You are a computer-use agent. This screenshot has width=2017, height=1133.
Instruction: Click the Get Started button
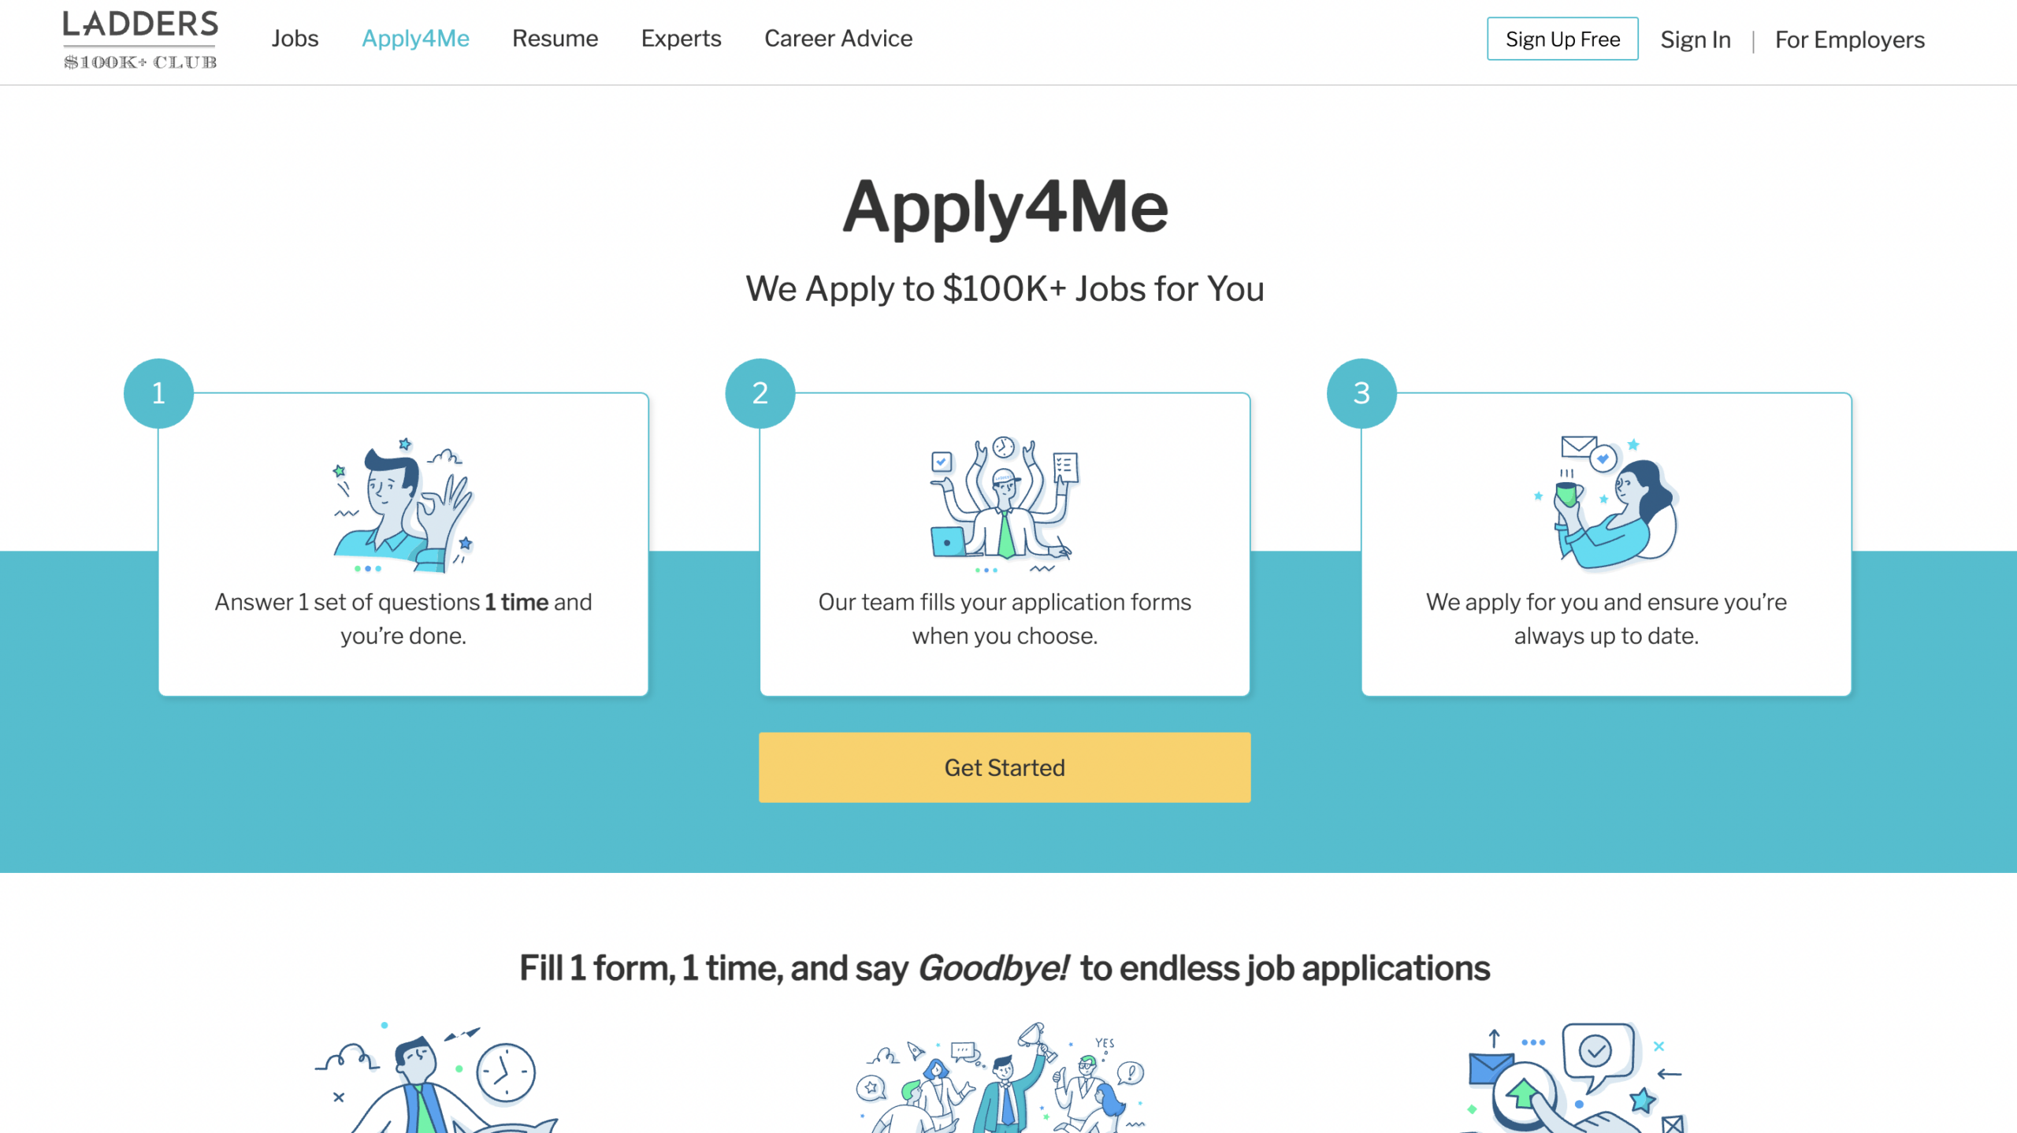coord(1005,767)
